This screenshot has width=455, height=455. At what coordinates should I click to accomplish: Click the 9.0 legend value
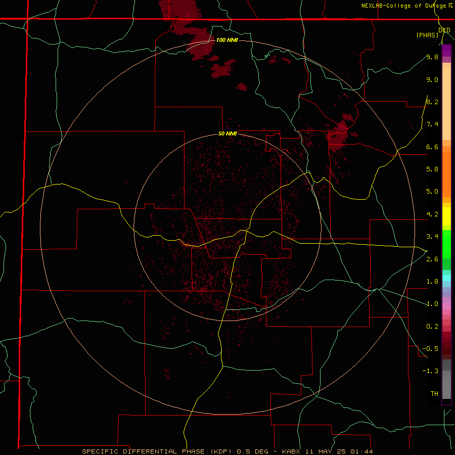pyautogui.click(x=432, y=80)
